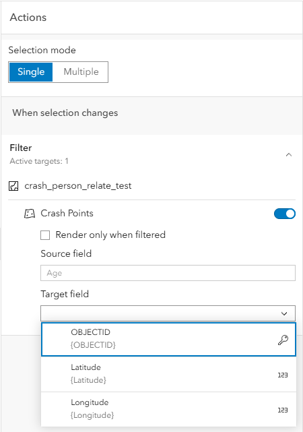The height and width of the screenshot is (432, 303).
Task: Click the crash_person_relate_test map icon
Action: (x=13, y=186)
